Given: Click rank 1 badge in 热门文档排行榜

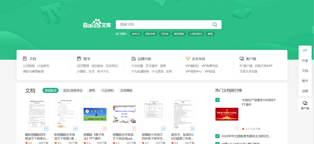Looking at the screenshot, I should pyautogui.click(x=217, y=100).
